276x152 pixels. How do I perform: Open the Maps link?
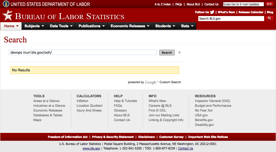tap(37, 120)
